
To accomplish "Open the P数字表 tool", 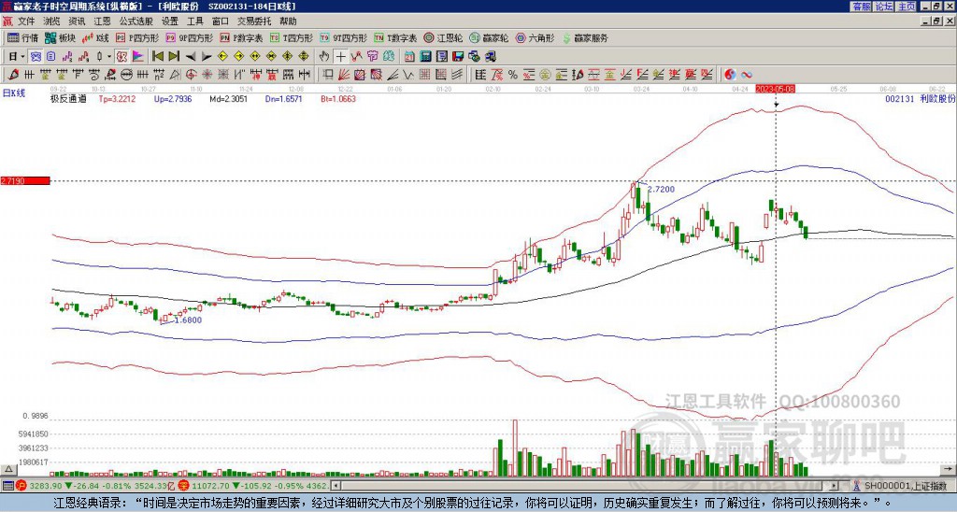I will click(x=241, y=37).
